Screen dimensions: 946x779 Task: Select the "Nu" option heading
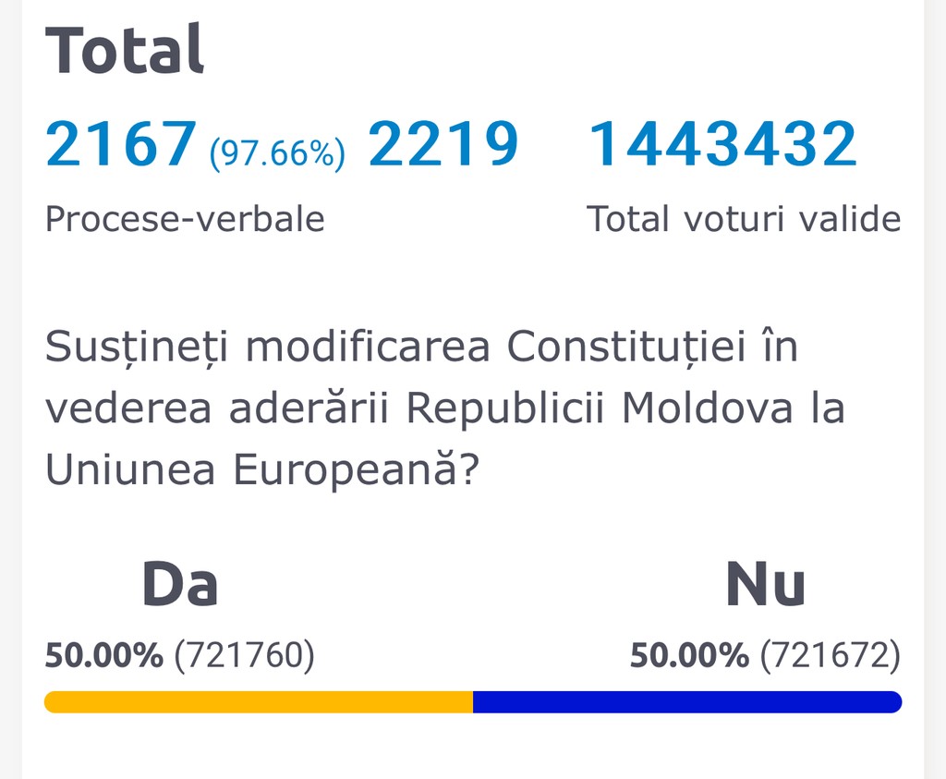[765, 584]
